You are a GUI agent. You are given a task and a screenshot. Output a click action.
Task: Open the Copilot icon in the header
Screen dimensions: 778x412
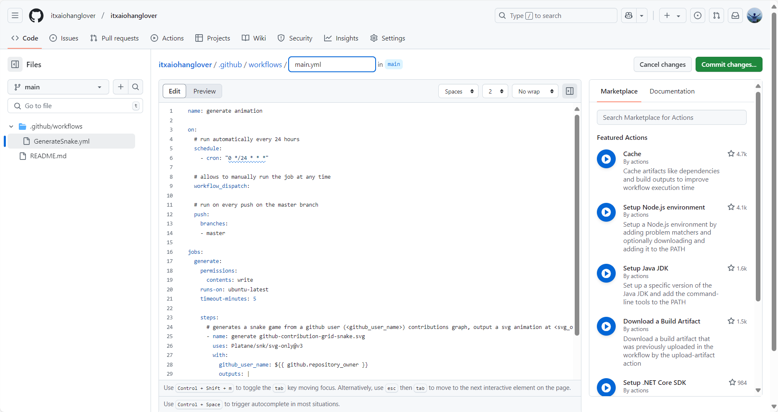(628, 15)
